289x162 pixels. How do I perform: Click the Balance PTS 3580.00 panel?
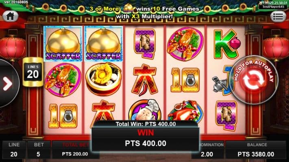(x=256, y=150)
